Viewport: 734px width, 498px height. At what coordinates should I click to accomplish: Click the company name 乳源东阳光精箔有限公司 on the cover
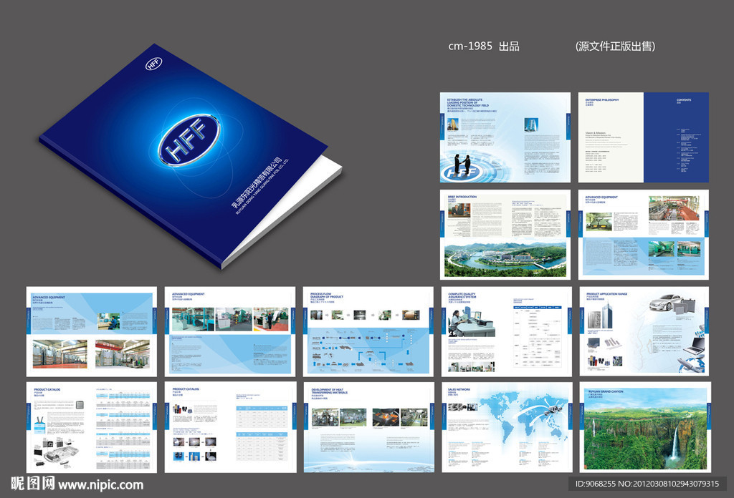click(x=257, y=183)
